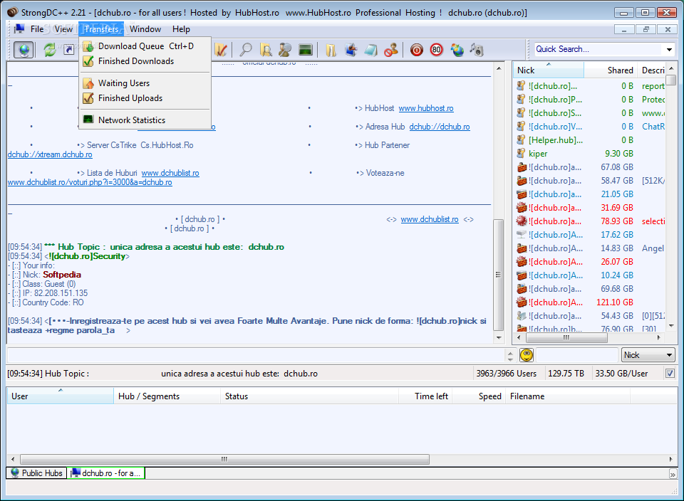The width and height of the screenshot is (684, 501).
Task: Click the Status column header in transfers
Action: coord(309,396)
